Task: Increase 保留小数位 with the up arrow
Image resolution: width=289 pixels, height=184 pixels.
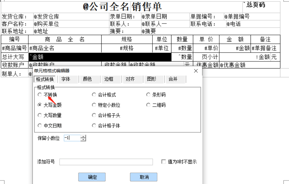Action: [83, 137]
